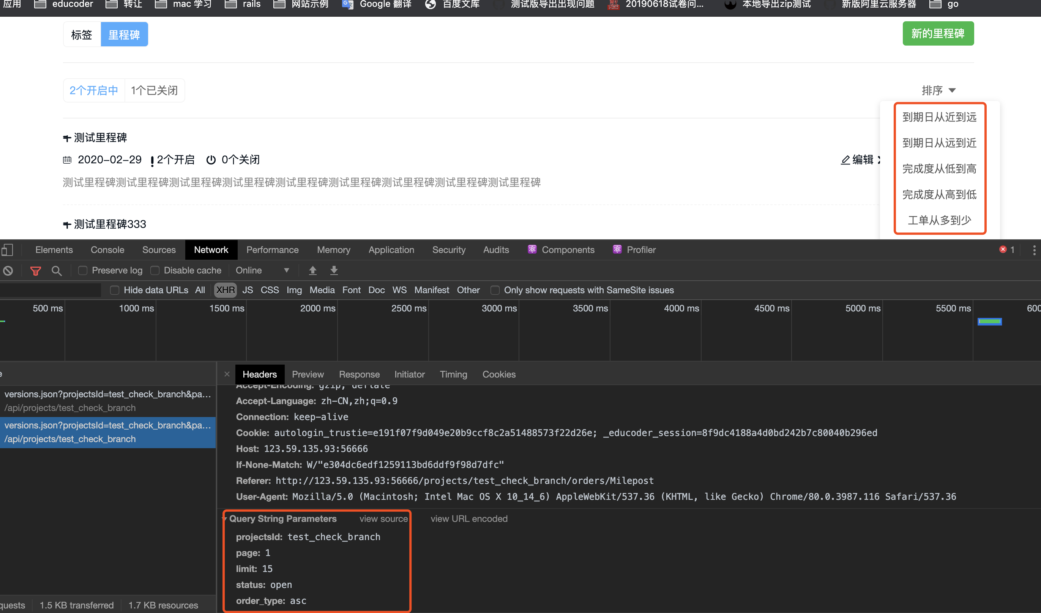The height and width of the screenshot is (613, 1041).
Task: Open rails bookmark folder
Action: pos(243,4)
